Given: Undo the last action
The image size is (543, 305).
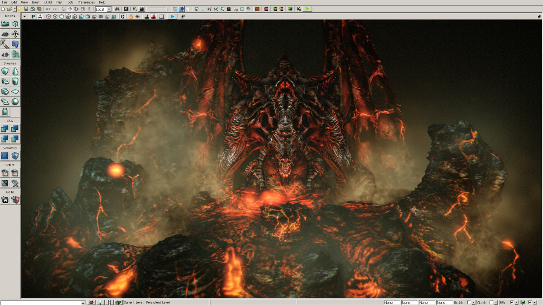Looking at the screenshot, I should [x=48, y=9].
